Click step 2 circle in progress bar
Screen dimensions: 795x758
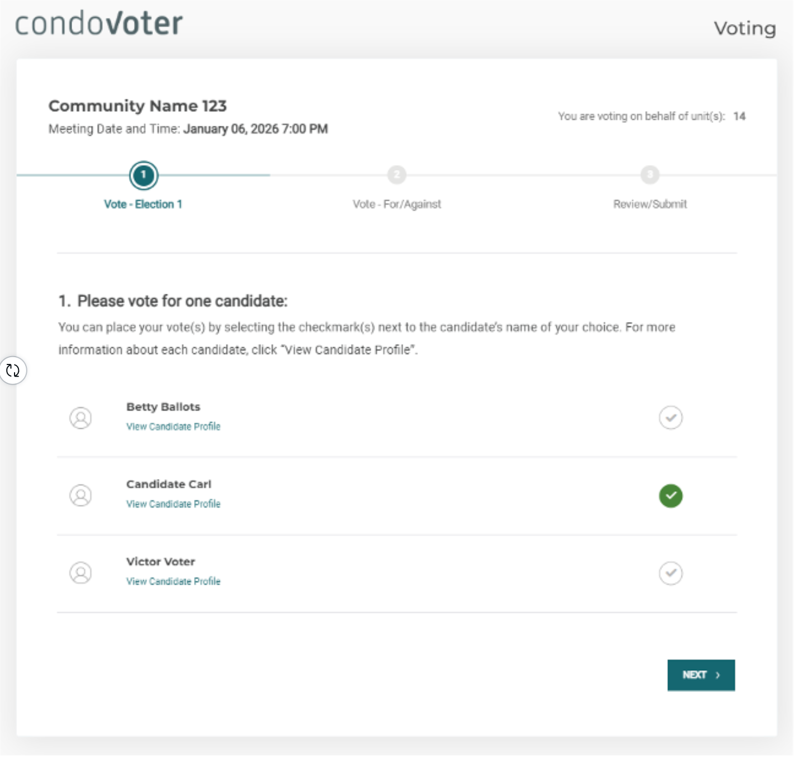(396, 174)
